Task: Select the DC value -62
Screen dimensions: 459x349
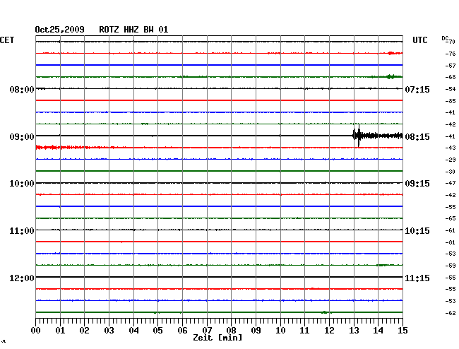Action: (x=451, y=313)
